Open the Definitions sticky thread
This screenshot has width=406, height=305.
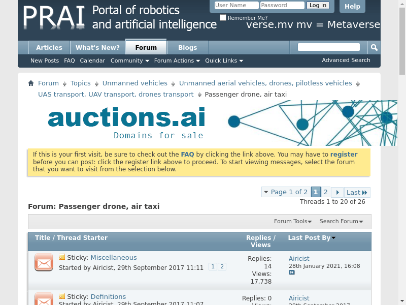pyautogui.click(x=108, y=296)
